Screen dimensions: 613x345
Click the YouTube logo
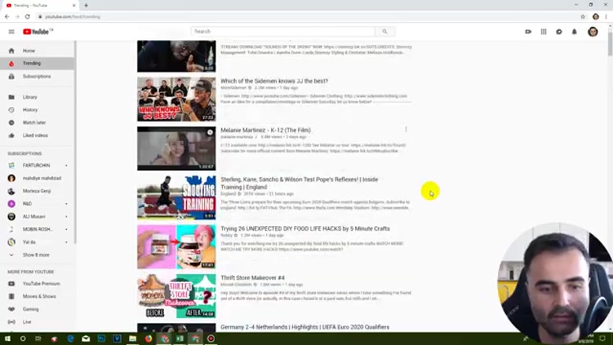[x=38, y=32]
